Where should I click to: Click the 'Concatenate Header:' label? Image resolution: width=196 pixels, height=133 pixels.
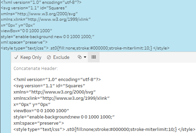tap(36, 69)
